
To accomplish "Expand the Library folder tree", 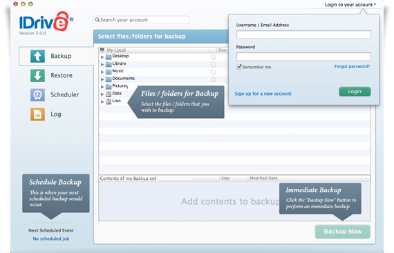I will click(x=102, y=64).
